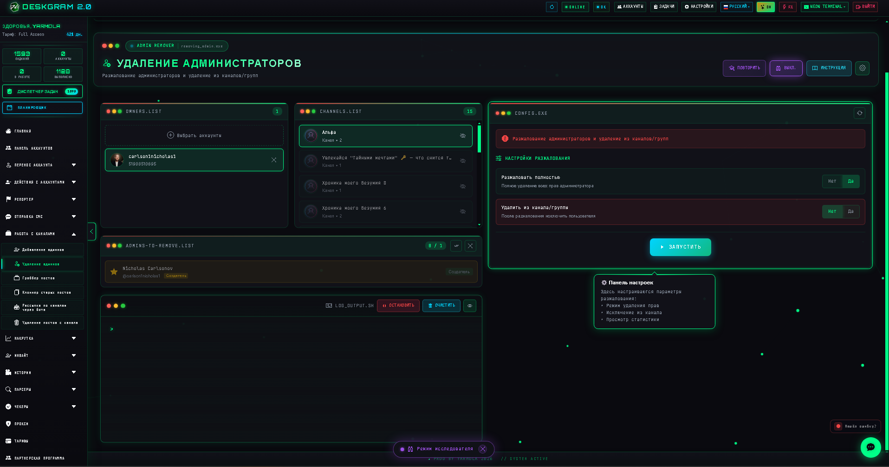Toggle visibility of Хроники моего Безумия 8 channel
Screen dimensions: 889x467
point(463,186)
